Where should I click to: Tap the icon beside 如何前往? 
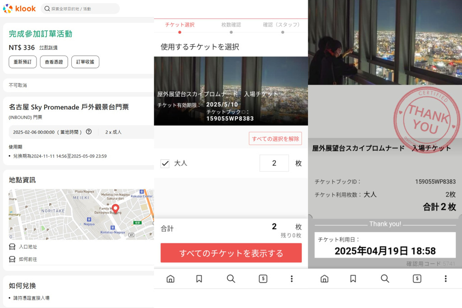click(x=12, y=259)
